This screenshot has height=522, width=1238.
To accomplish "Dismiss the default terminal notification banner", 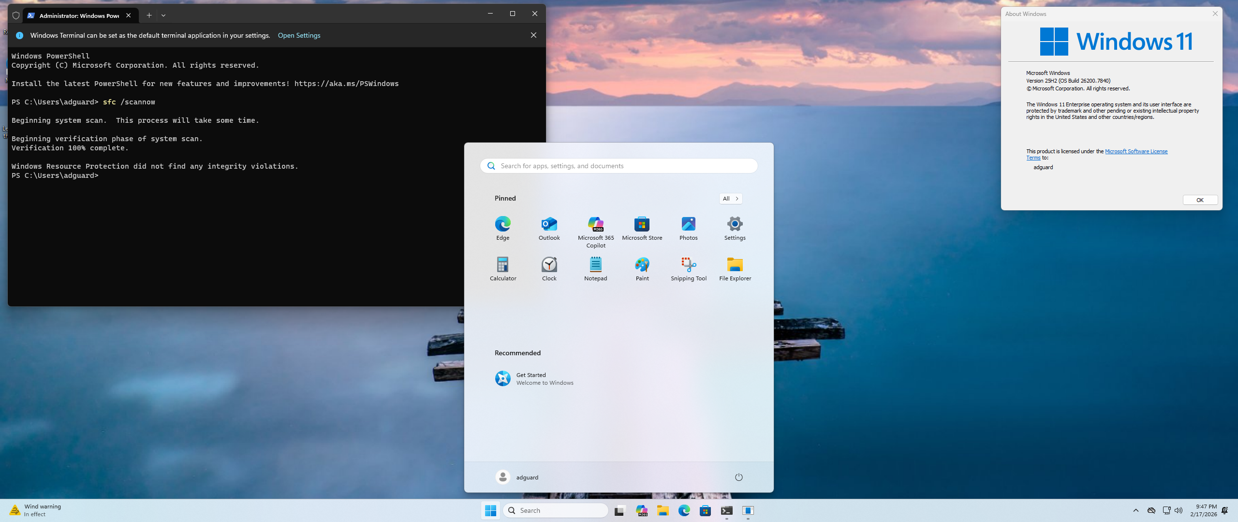I will 533,35.
